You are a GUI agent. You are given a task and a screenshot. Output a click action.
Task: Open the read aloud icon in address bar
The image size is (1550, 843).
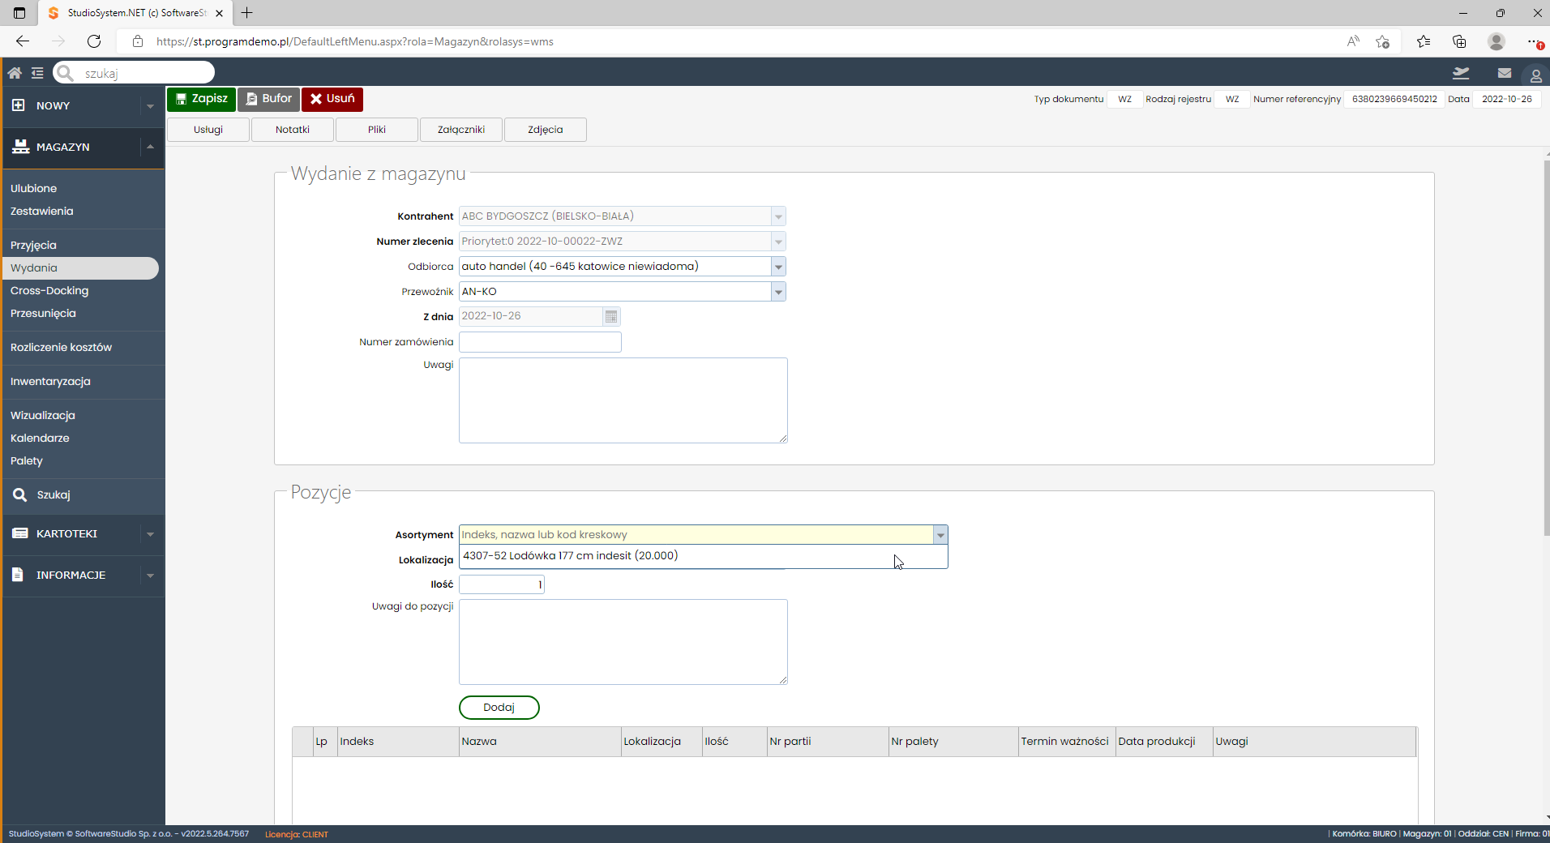1353,41
